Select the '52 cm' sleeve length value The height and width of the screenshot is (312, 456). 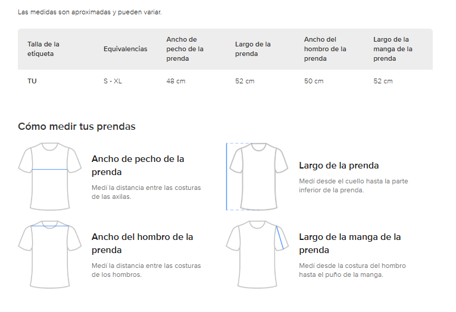[383, 81]
